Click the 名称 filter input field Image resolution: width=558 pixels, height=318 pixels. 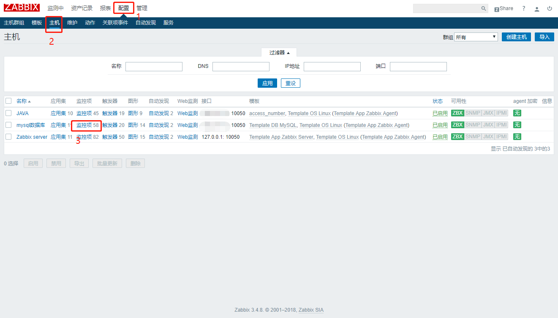click(x=154, y=67)
